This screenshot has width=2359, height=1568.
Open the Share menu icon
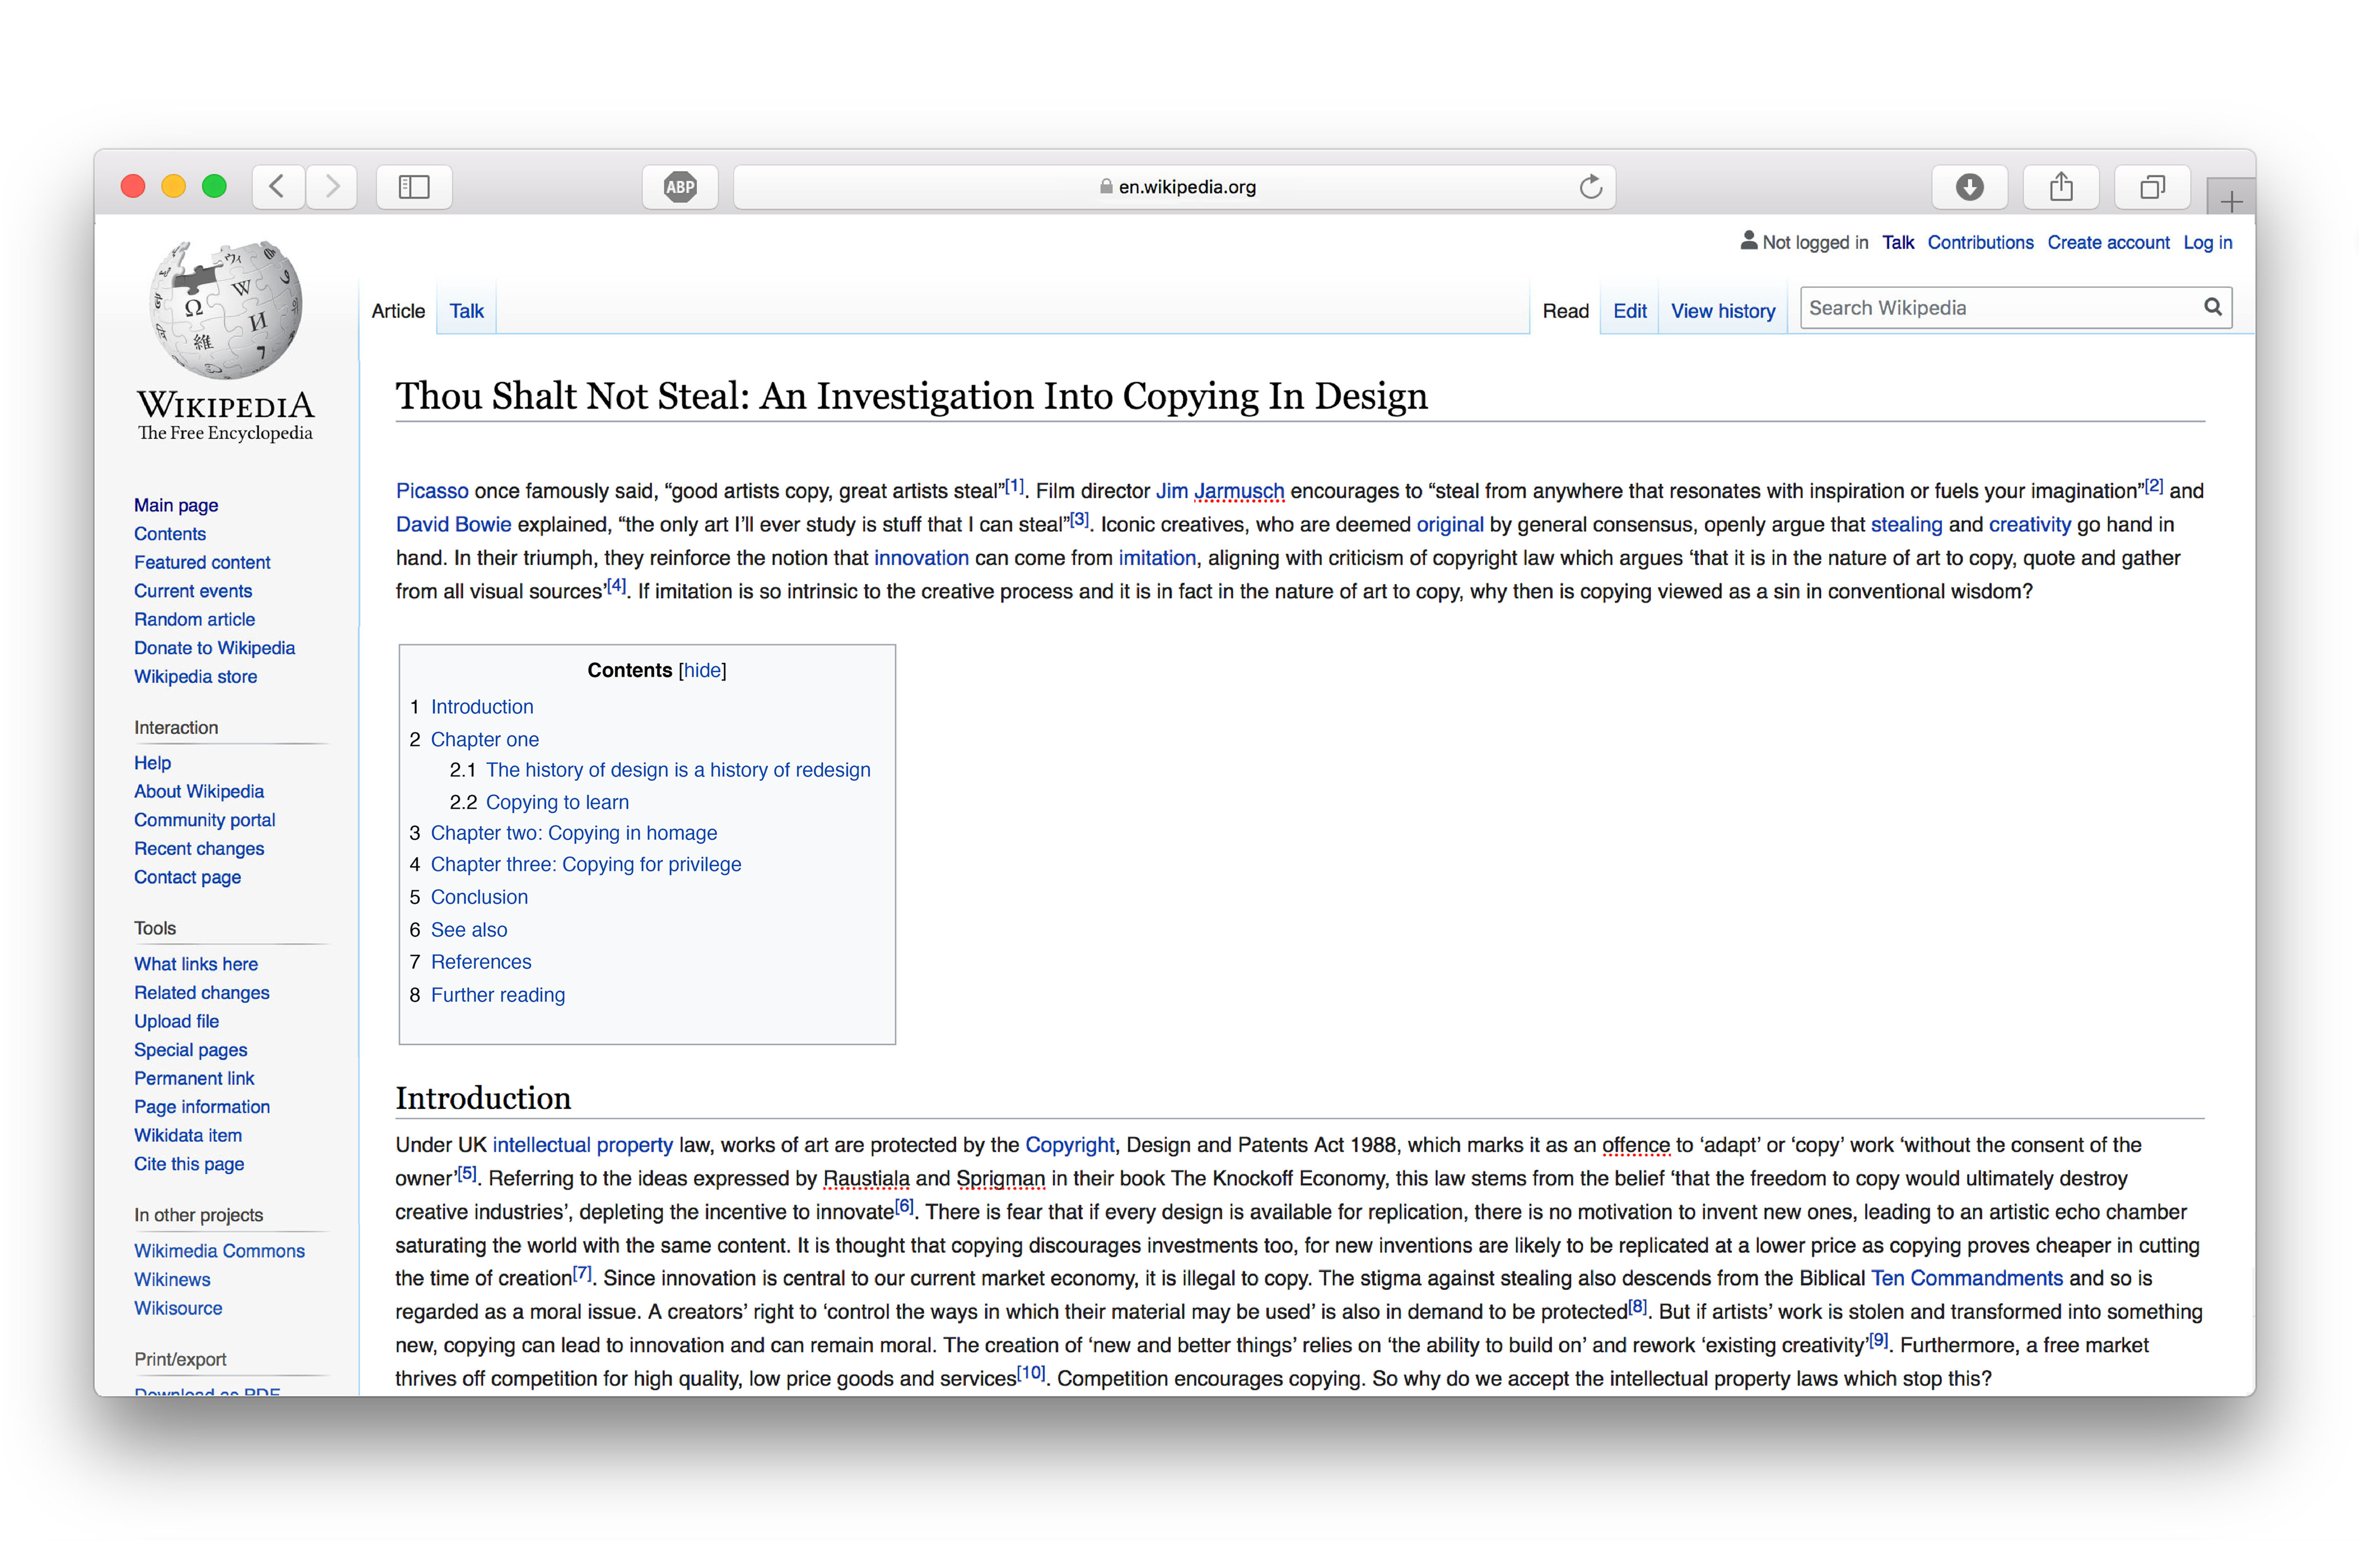pyautogui.click(x=2061, y=187)
